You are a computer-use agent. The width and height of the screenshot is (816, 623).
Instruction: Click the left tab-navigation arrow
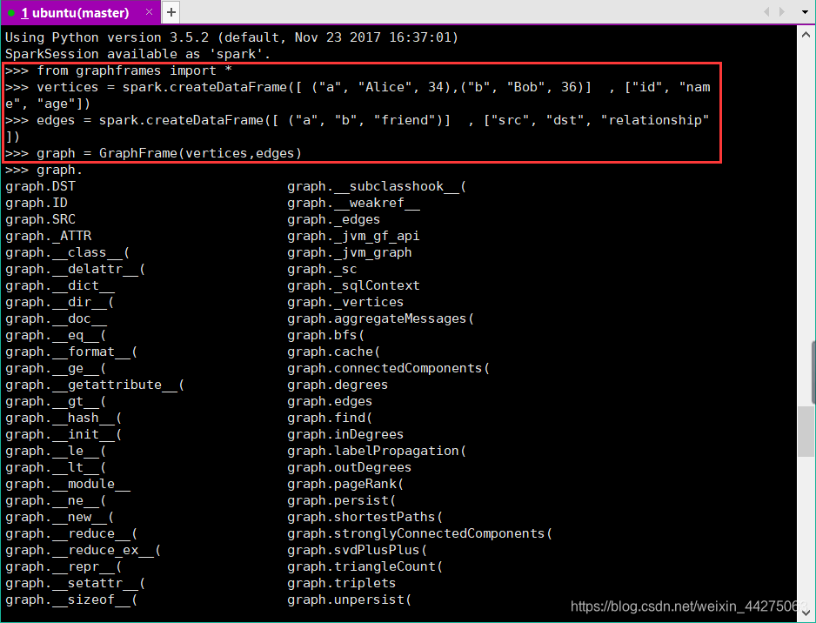[x=766, y=12]
